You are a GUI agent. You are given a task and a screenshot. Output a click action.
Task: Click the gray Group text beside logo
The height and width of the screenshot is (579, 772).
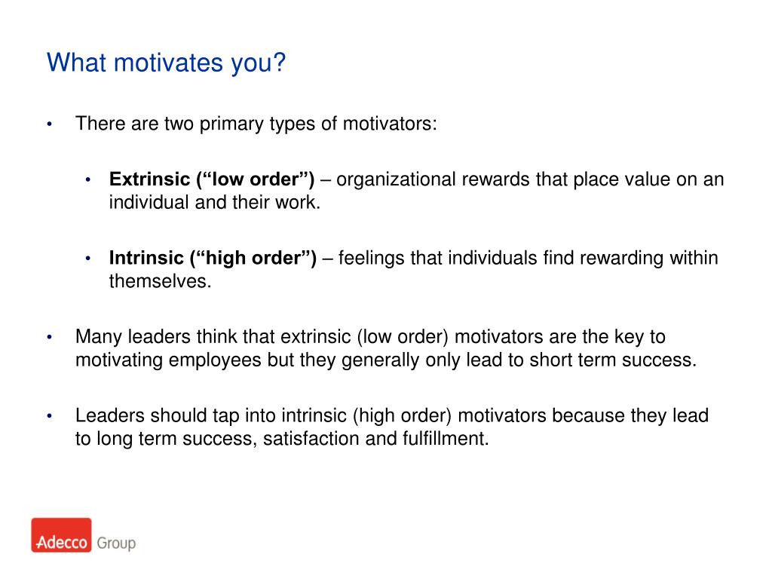[x=116, y=543]
